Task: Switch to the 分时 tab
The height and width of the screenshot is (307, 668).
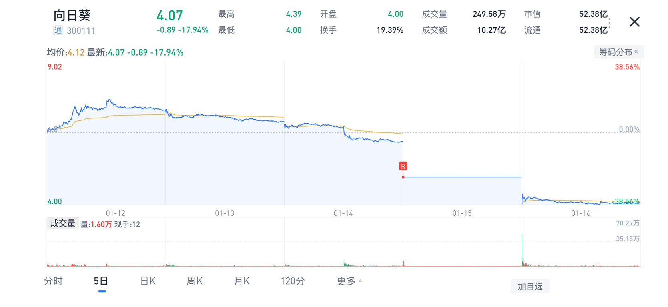Action: click(x=53, y=281)
